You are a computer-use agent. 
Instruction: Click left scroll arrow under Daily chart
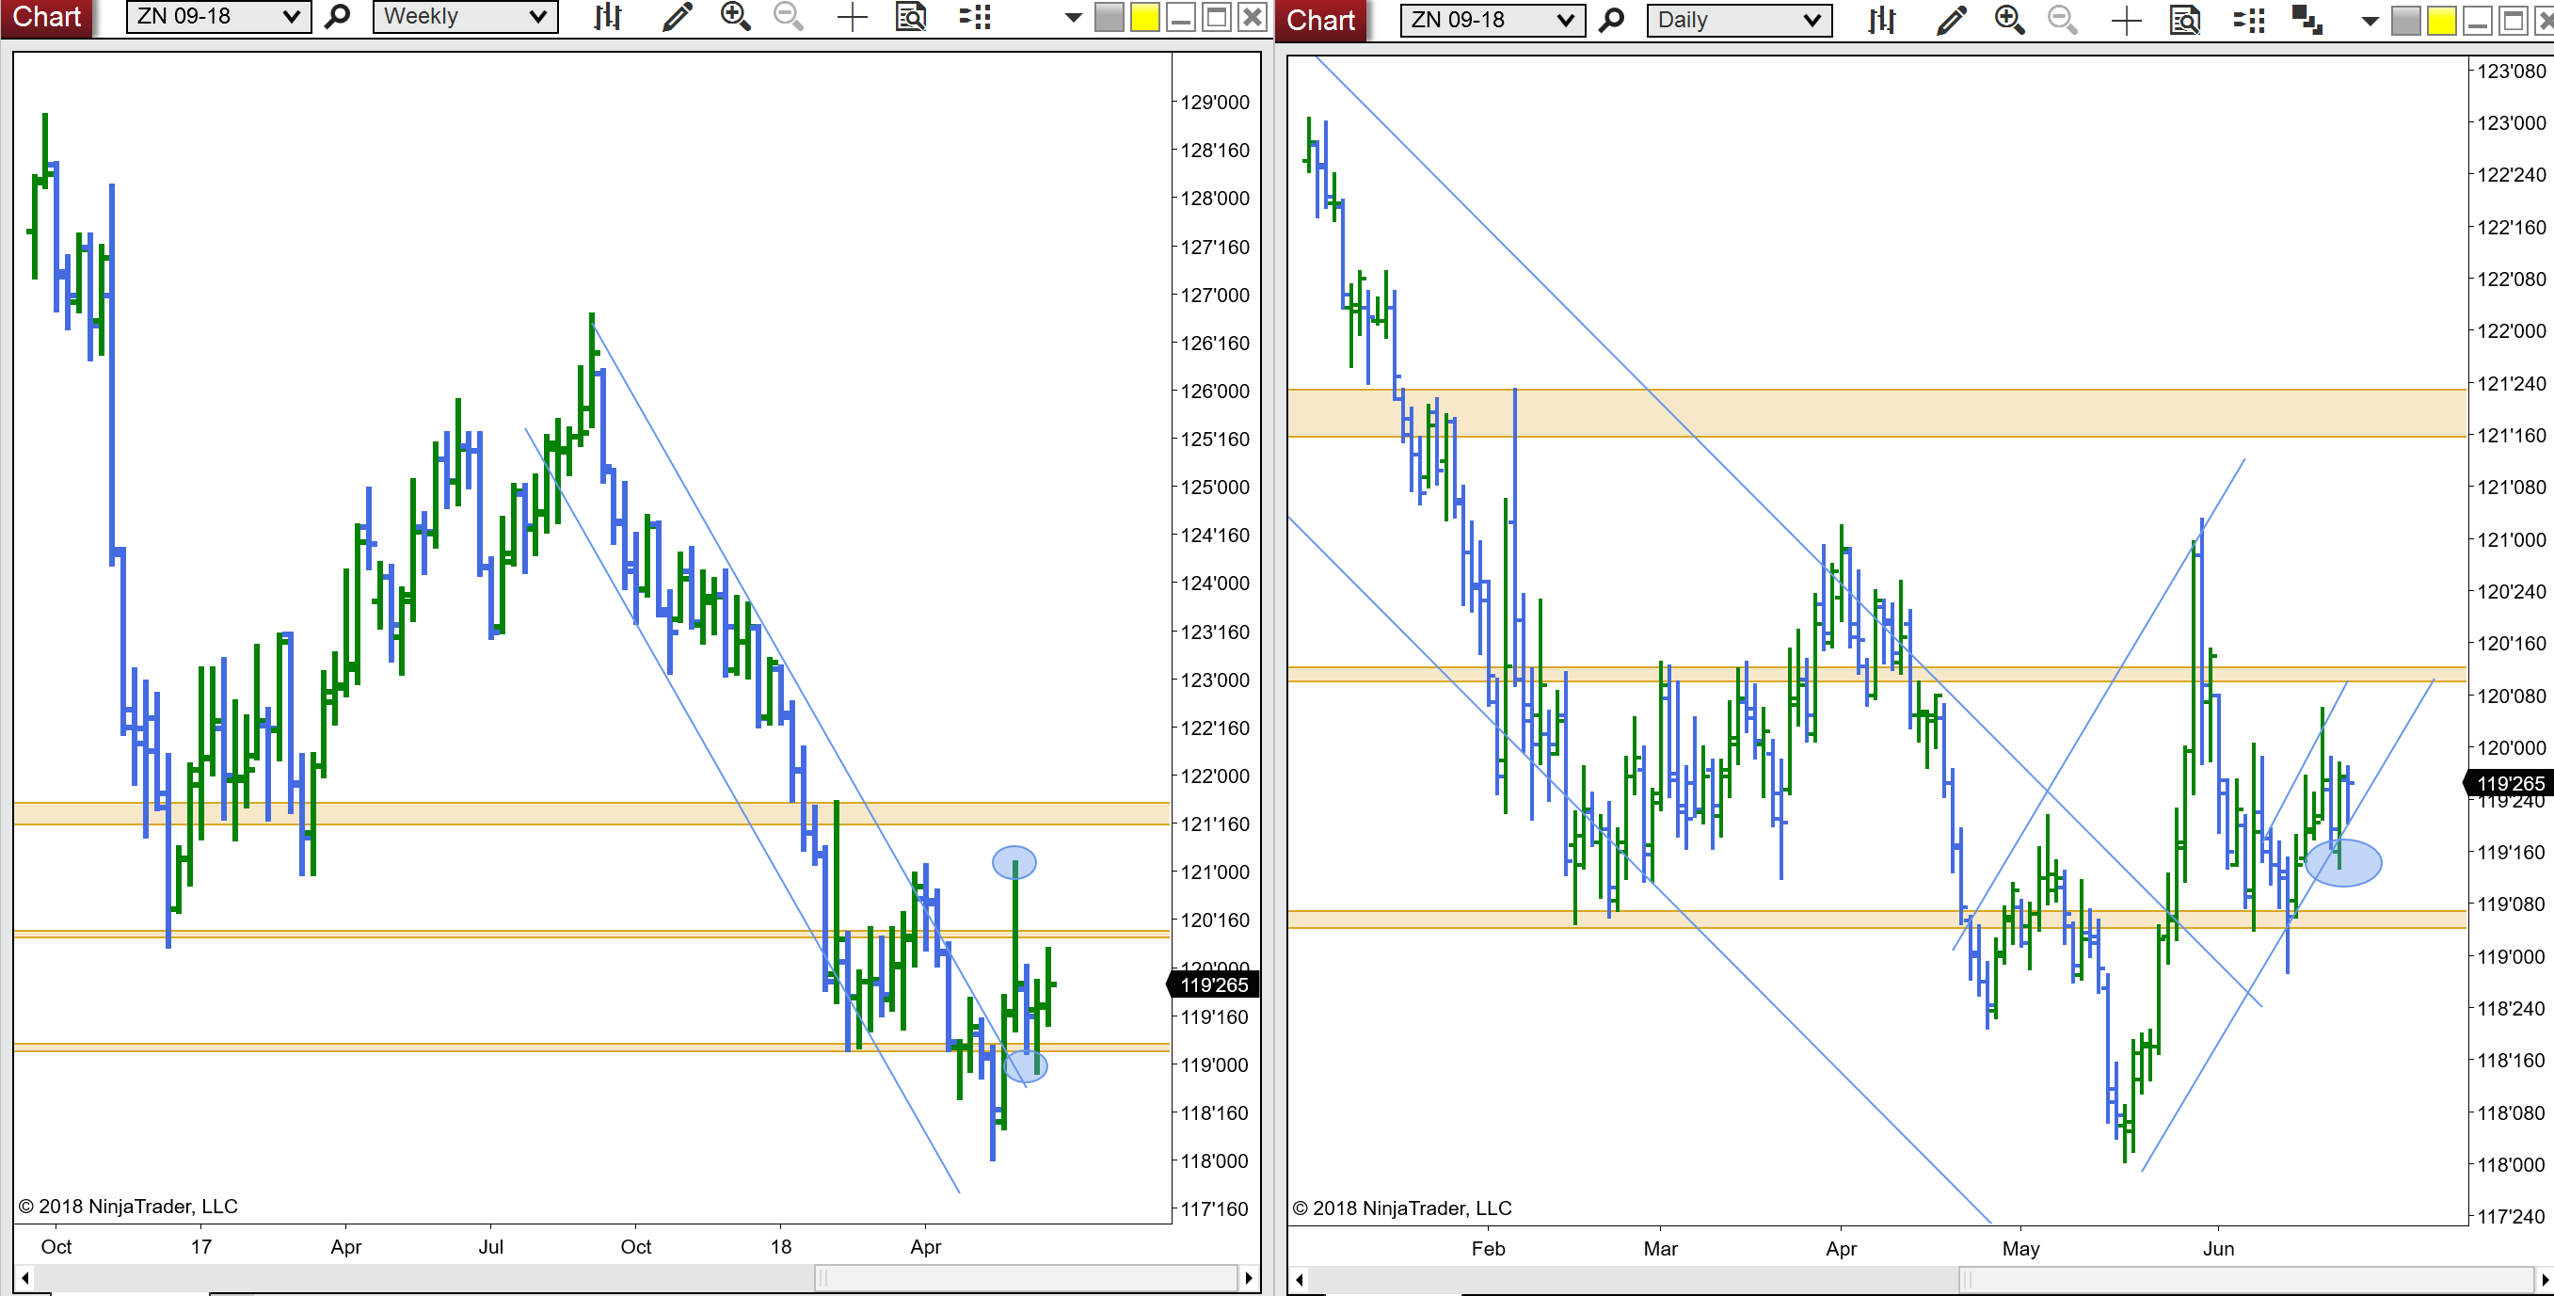coord(1300,1279)
